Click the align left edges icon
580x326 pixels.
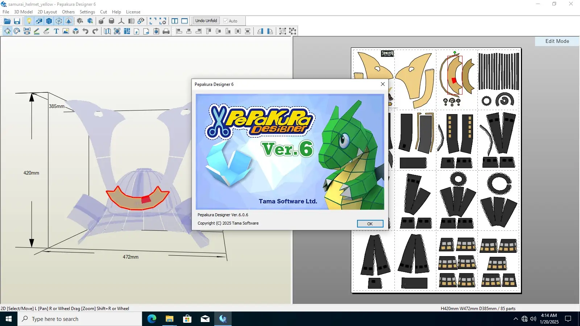(x=179, y=32)
